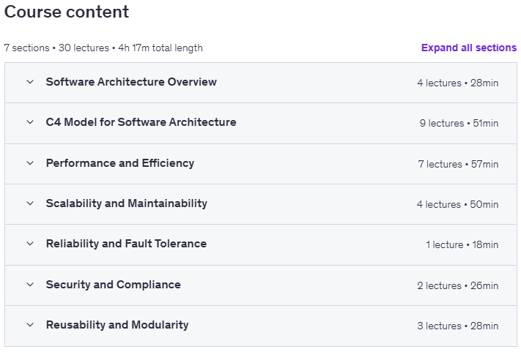Click the '7 lectures • 57min' label

[x=458, y=164]
